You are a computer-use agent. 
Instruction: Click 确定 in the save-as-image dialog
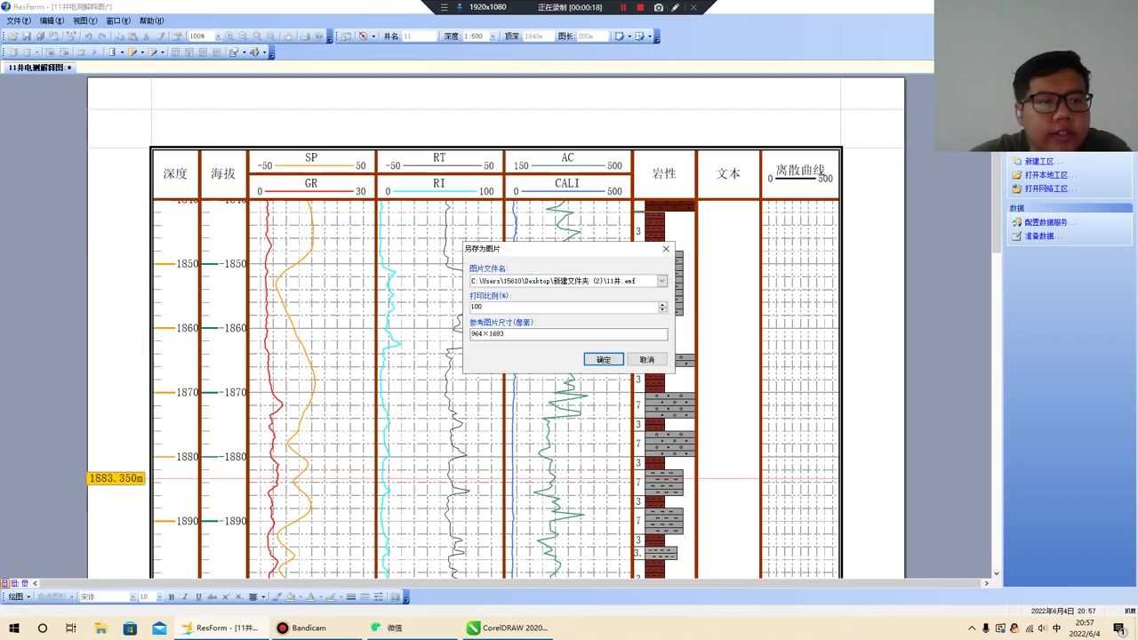coord(604,359)
